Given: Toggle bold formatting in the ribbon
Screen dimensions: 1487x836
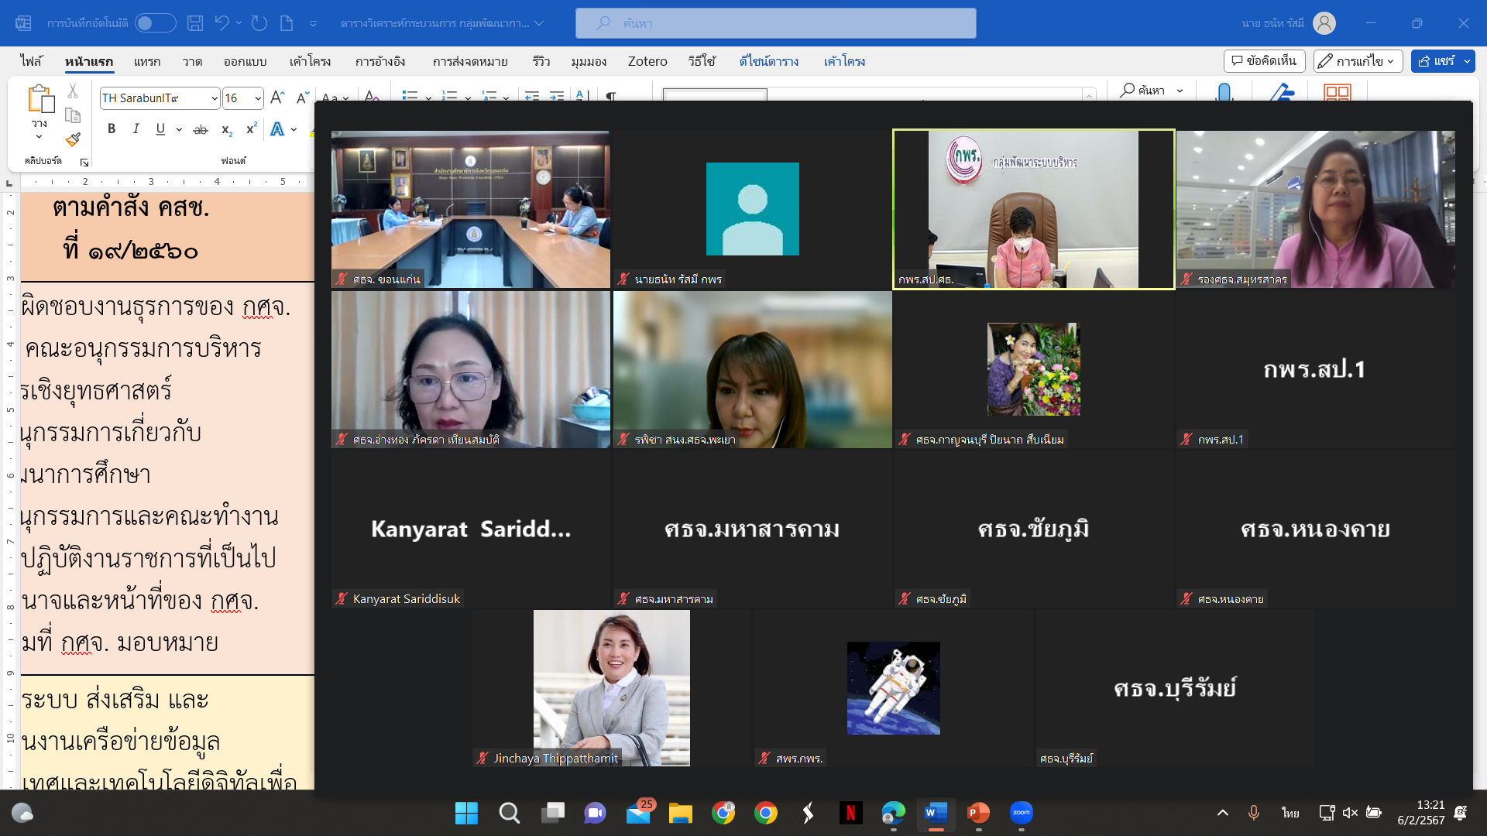Looking at the screenshot, I should (x=112, y=129).
